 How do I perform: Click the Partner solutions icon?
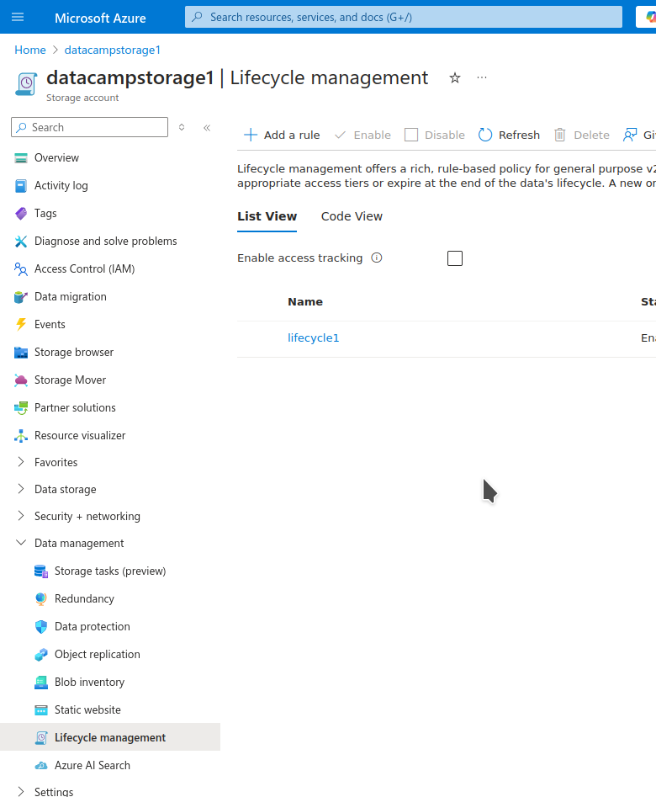[x=21, y=407]
